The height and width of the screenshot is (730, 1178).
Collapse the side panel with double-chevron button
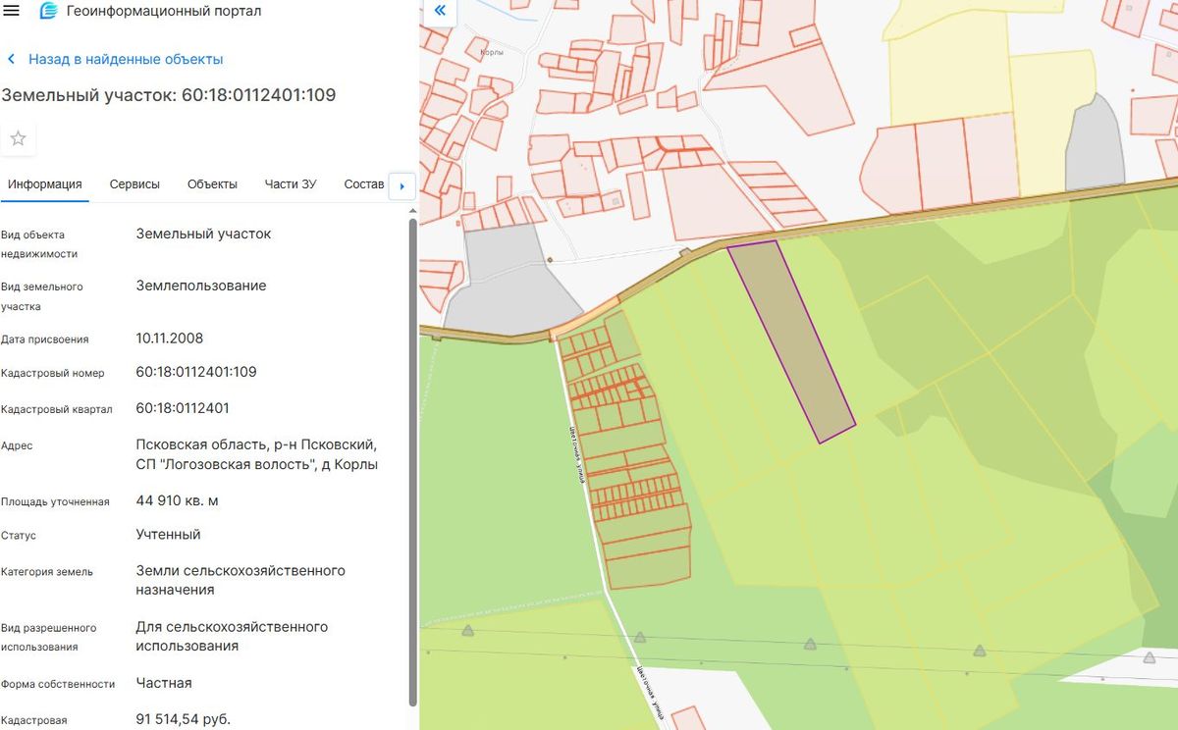tap(440, 11)
